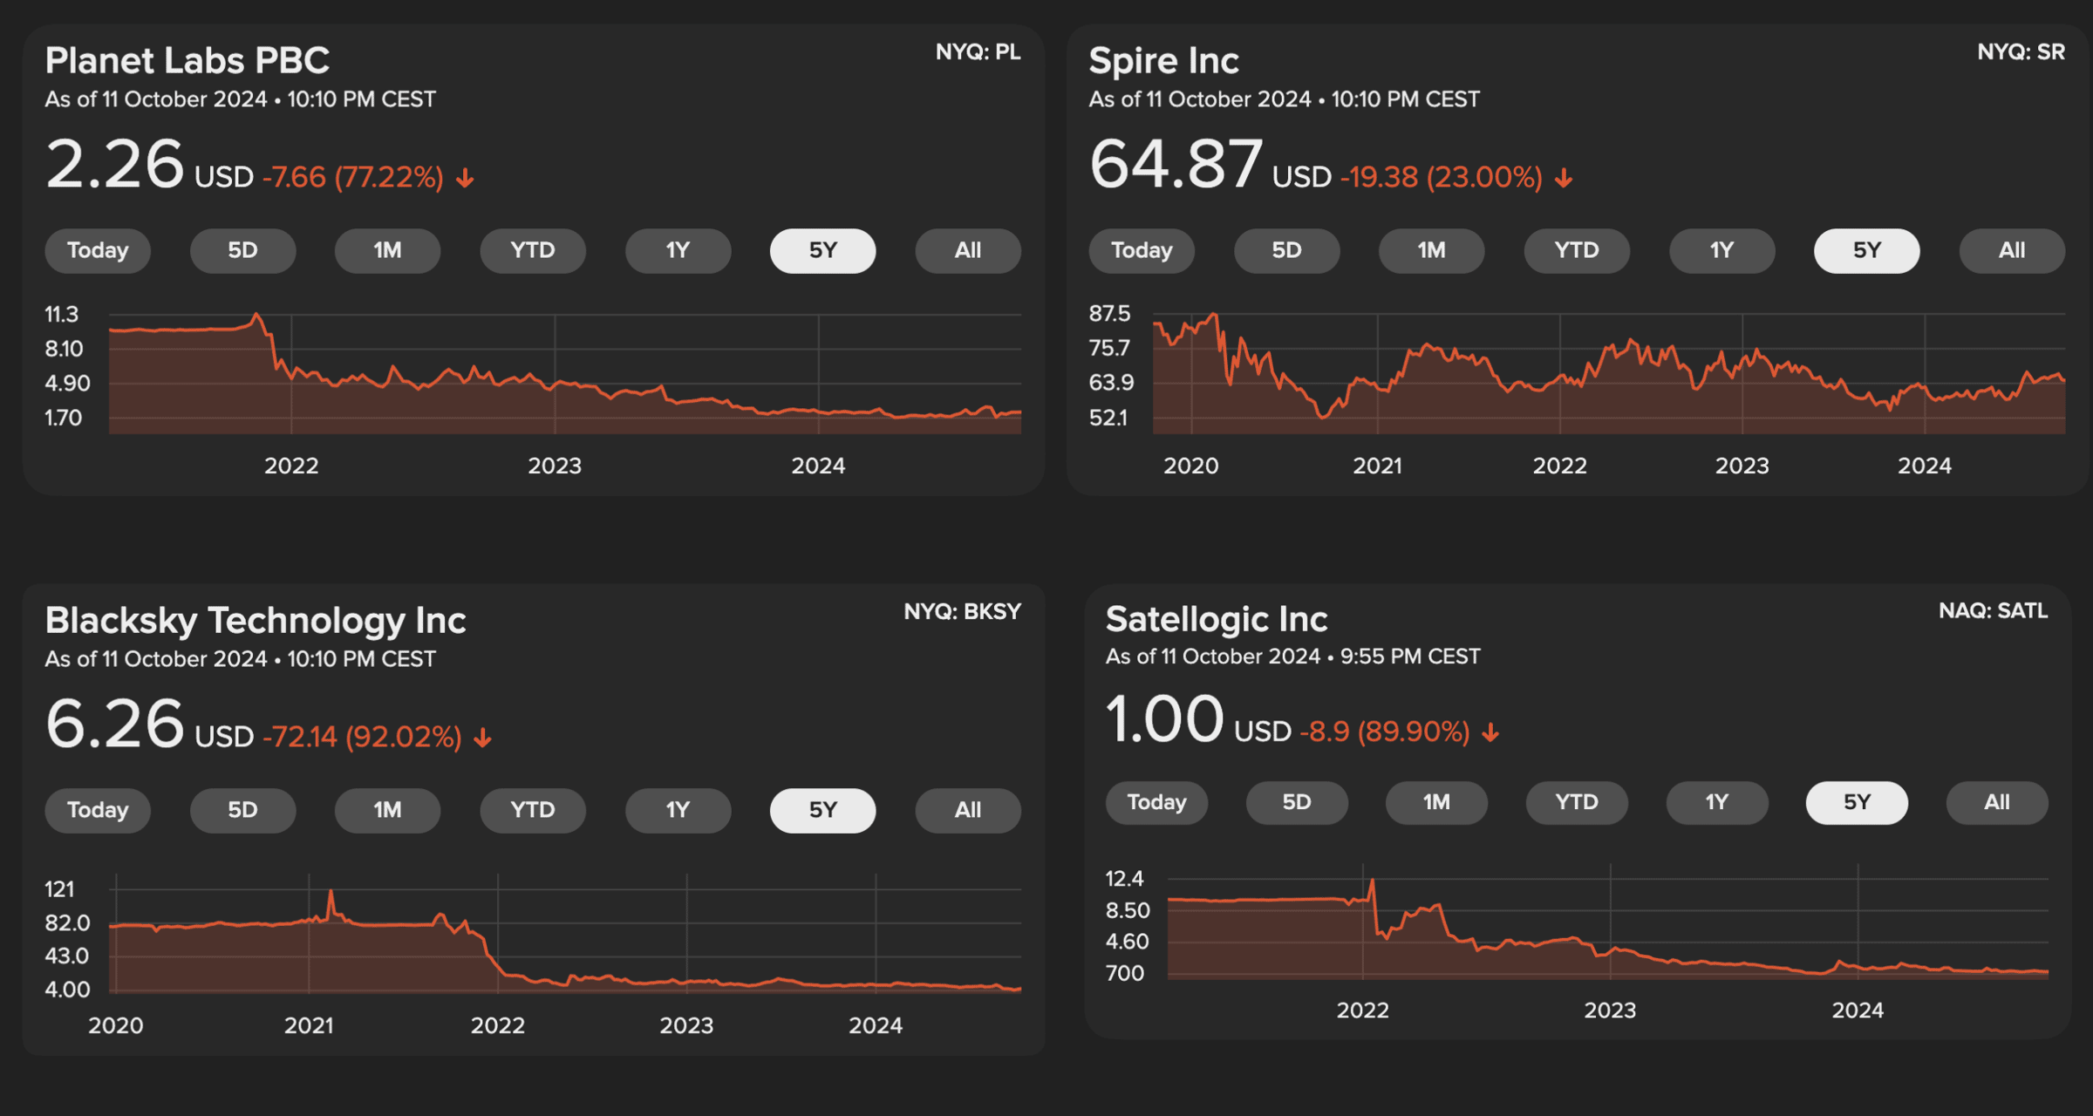Select Today range for Spire Inc
The image size is (2093, 1116).
(1142, 251)
